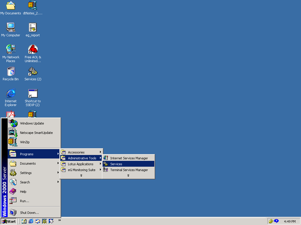301x225 pixels.
Task: Launch Internet Explorer from Quick Launch
Action: click(31, 221)
